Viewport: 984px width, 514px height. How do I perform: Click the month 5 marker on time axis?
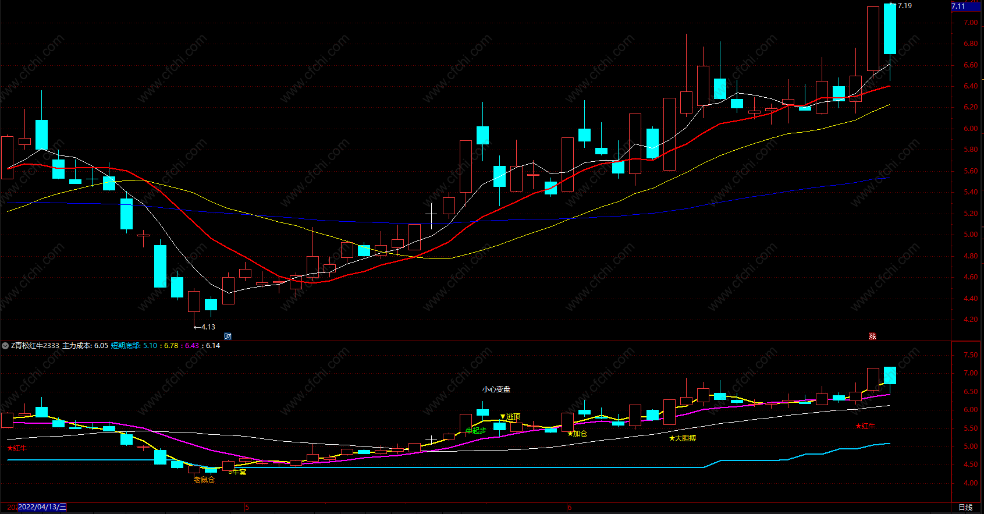[247, 508]
